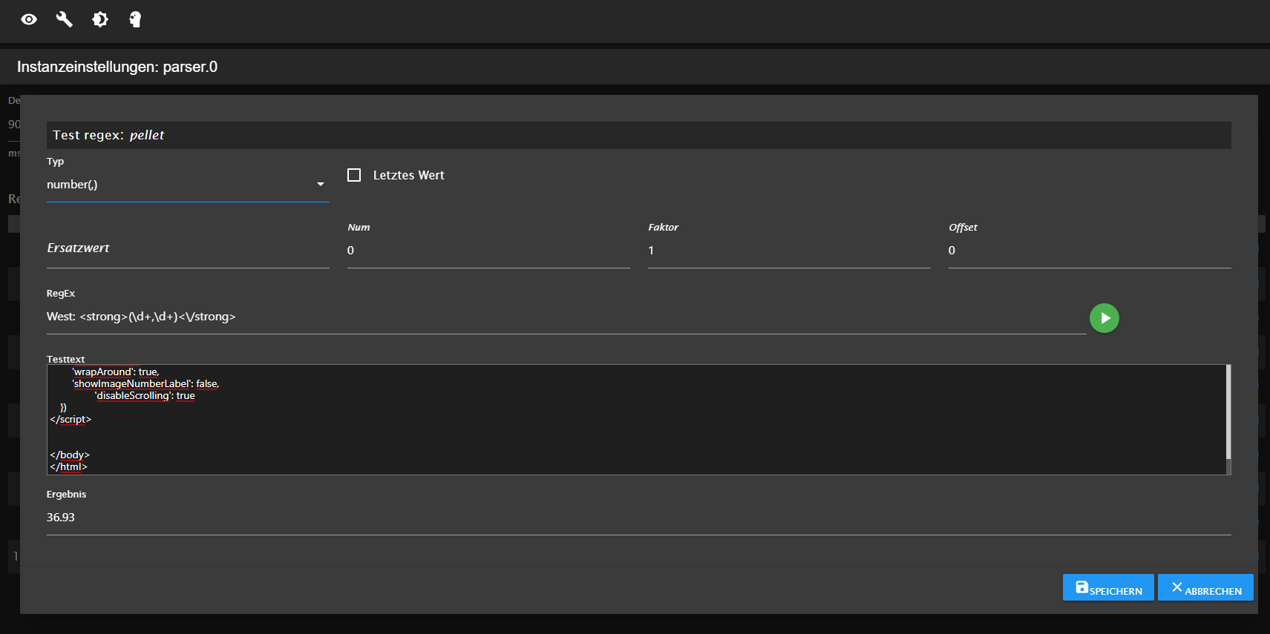Click the Typ dropdown arrow
The height and width of the screenshot is (634, 1270).
(x=321, y=185)
